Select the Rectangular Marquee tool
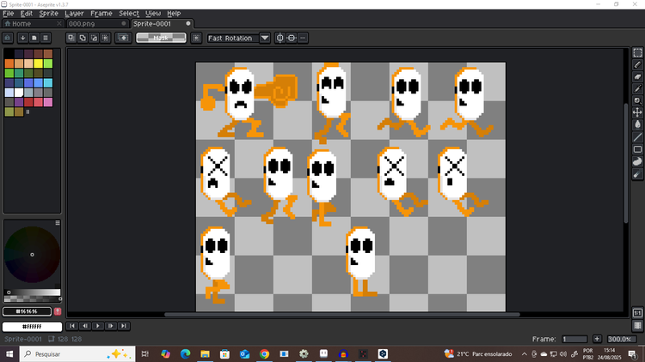The image size is (645, 362). 637,52
